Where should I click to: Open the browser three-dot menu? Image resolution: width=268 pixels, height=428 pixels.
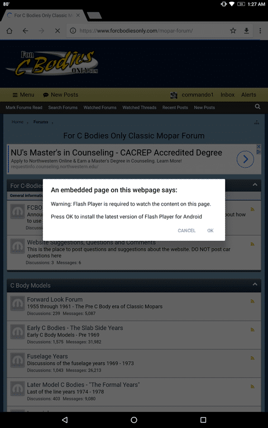click(260, 31)
